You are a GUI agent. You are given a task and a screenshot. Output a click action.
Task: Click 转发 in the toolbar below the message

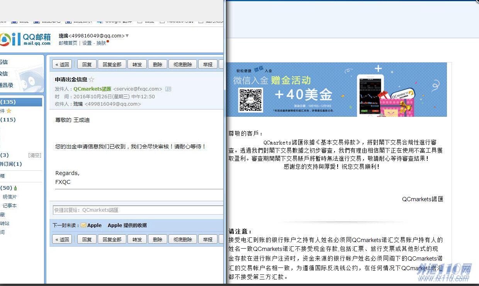[x=137, y=239]
